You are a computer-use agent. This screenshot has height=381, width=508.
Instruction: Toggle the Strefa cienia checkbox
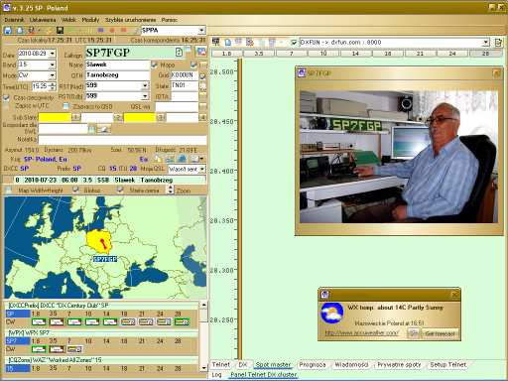[120, 190]
